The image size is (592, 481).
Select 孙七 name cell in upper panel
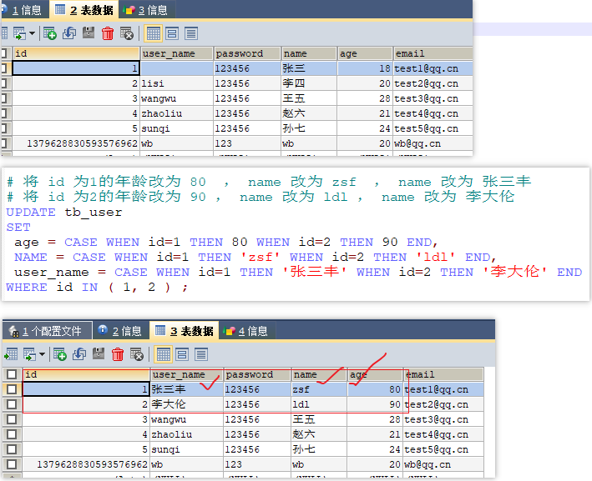click(x=309, y=128)
